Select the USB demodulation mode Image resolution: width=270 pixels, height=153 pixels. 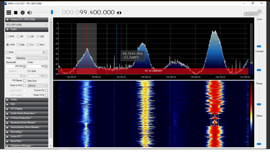[x=38, y=36]
